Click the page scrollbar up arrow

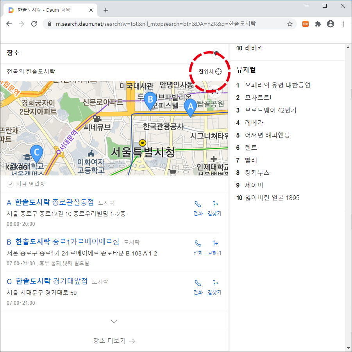(x=348, y=47)
